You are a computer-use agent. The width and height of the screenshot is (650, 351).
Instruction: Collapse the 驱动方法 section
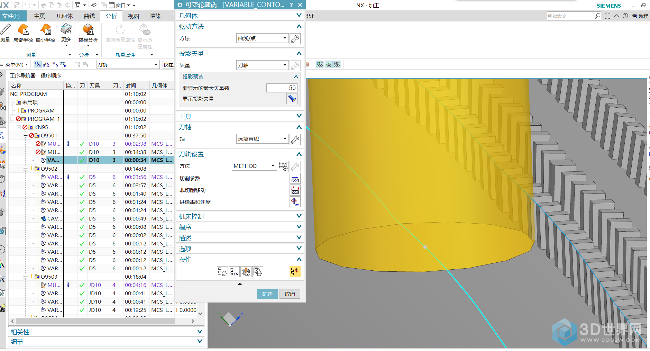click(299, 27)
